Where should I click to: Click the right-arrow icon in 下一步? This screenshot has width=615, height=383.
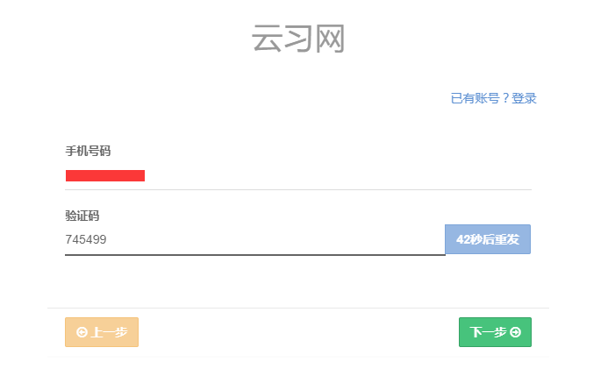coord(516,332)
